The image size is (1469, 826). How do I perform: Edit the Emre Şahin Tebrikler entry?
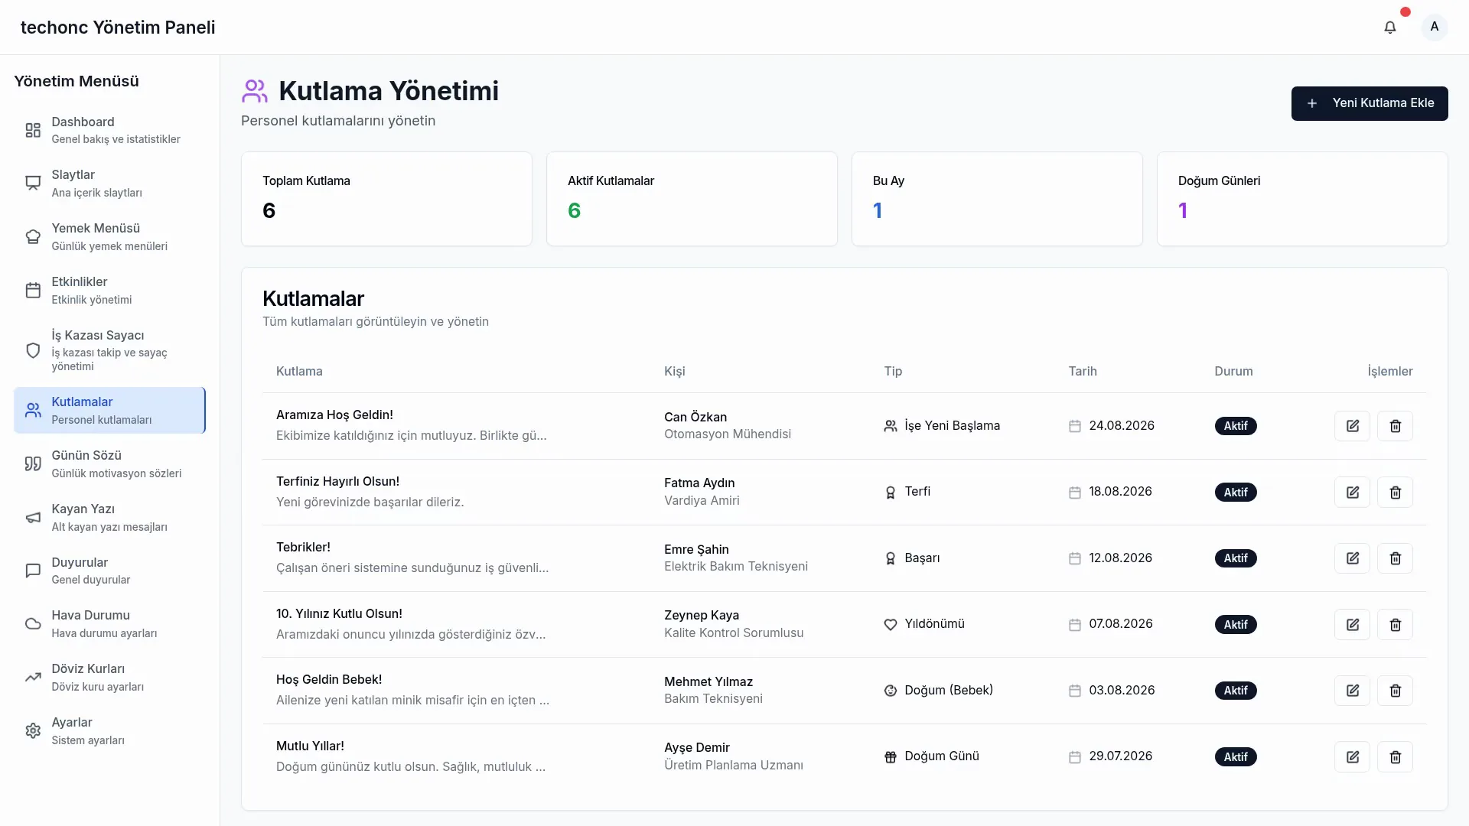tap(1352, 558)
